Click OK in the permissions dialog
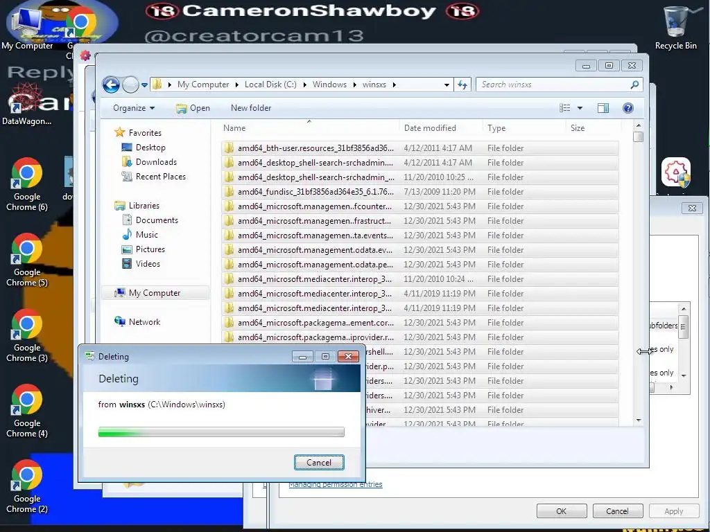The width and height of the screenshot is (710, 532). (x=562, y=511)
